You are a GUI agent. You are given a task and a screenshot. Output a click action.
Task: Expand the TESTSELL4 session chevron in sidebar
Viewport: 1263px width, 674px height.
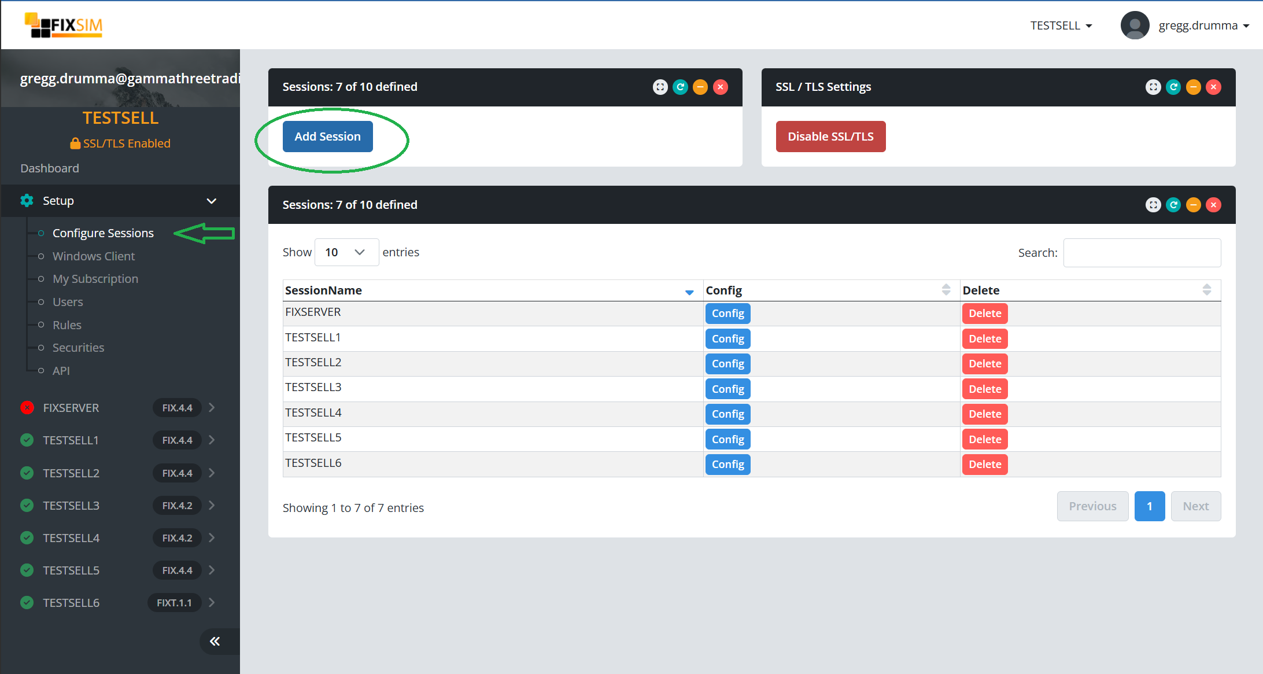coord(212,537)
